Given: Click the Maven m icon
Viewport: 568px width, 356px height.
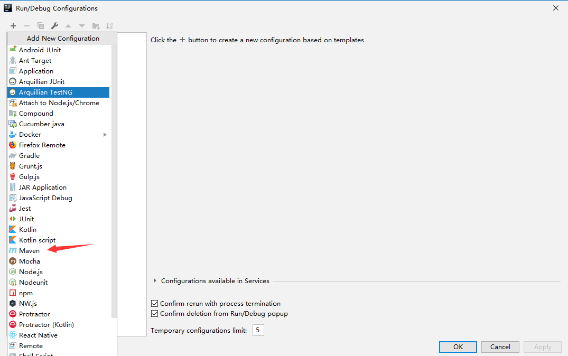Looking at the screenshot, I should [13, 250].
